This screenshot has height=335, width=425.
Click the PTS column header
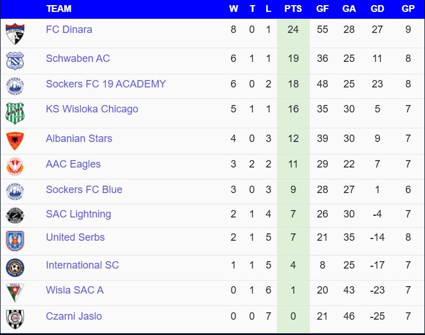pyautogui.click(x=293, y=9)
